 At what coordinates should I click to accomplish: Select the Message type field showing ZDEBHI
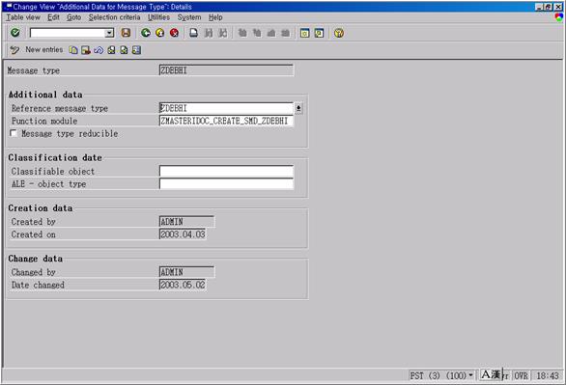pyautogui.click(x=226, y=70)
